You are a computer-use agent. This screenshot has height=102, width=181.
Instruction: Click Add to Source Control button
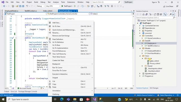[x=145, y=95]
